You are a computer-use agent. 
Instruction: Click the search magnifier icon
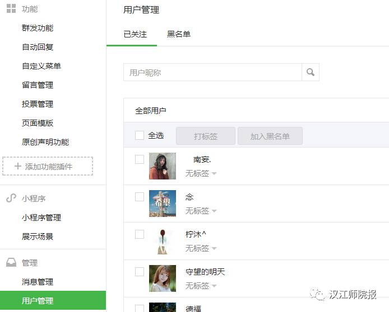pos(310,72)
